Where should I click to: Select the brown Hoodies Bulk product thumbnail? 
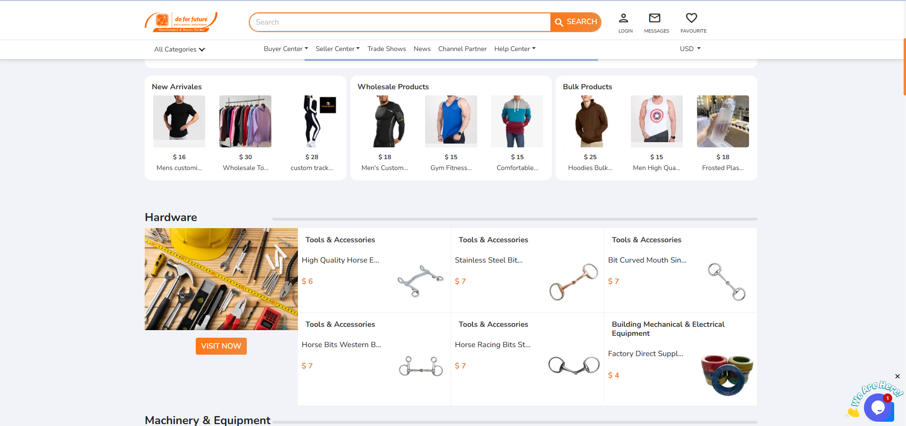[x=590, y=121]
